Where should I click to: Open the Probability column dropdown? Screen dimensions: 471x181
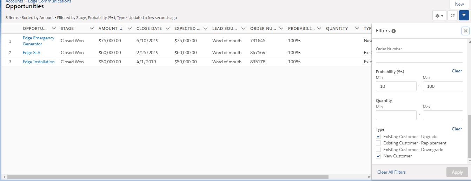click(x=319, y=28)
